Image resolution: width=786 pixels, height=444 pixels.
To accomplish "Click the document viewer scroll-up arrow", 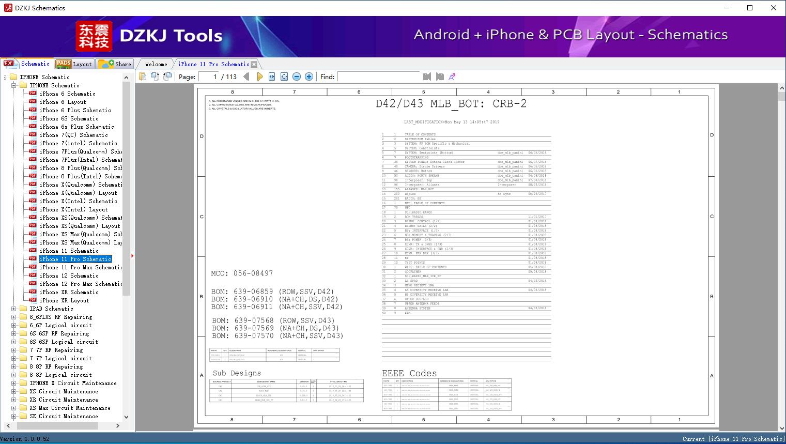I will click(781, 88).
